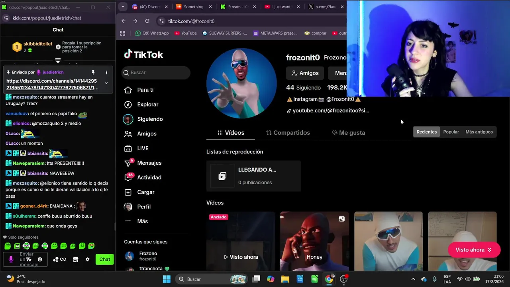
Task: Open chat settings gear in Kick chat
Action: pos(88,259)
